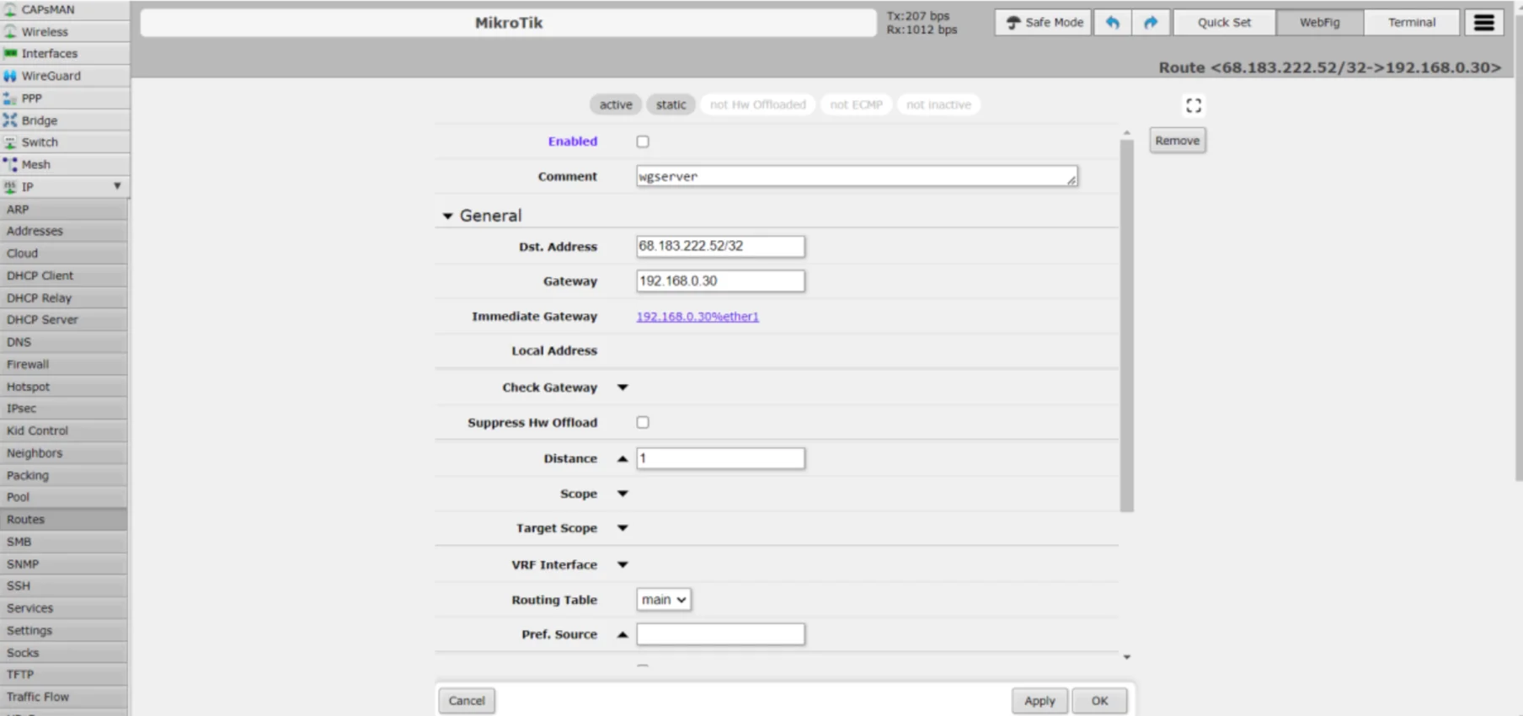Screen dimensions: 1523x716
Task: Open the Bridge sidebar item
Action: [39, 120]
